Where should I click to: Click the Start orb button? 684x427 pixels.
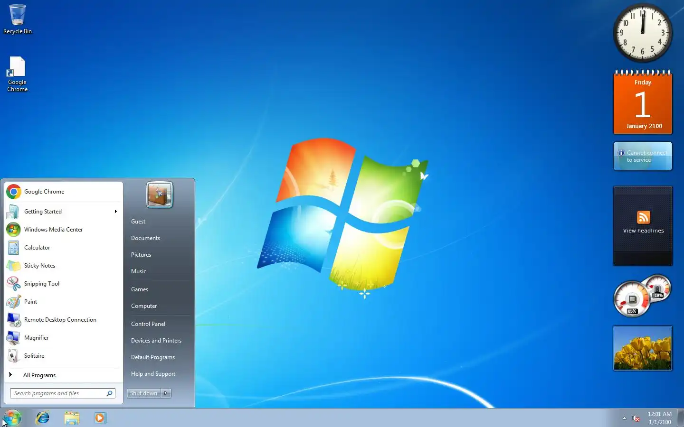tap(13, 418)
